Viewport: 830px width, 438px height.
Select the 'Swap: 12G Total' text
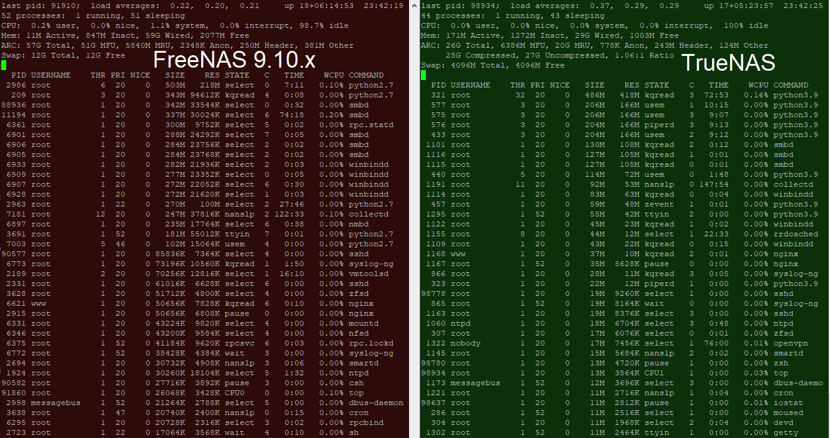38,55
